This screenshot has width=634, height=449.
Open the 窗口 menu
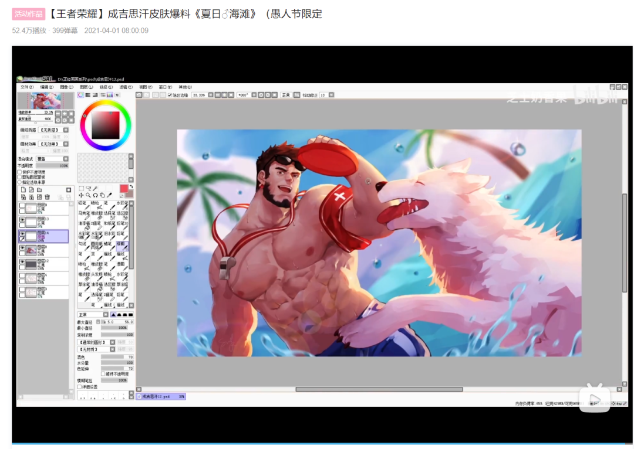click(x=166, y=87)
